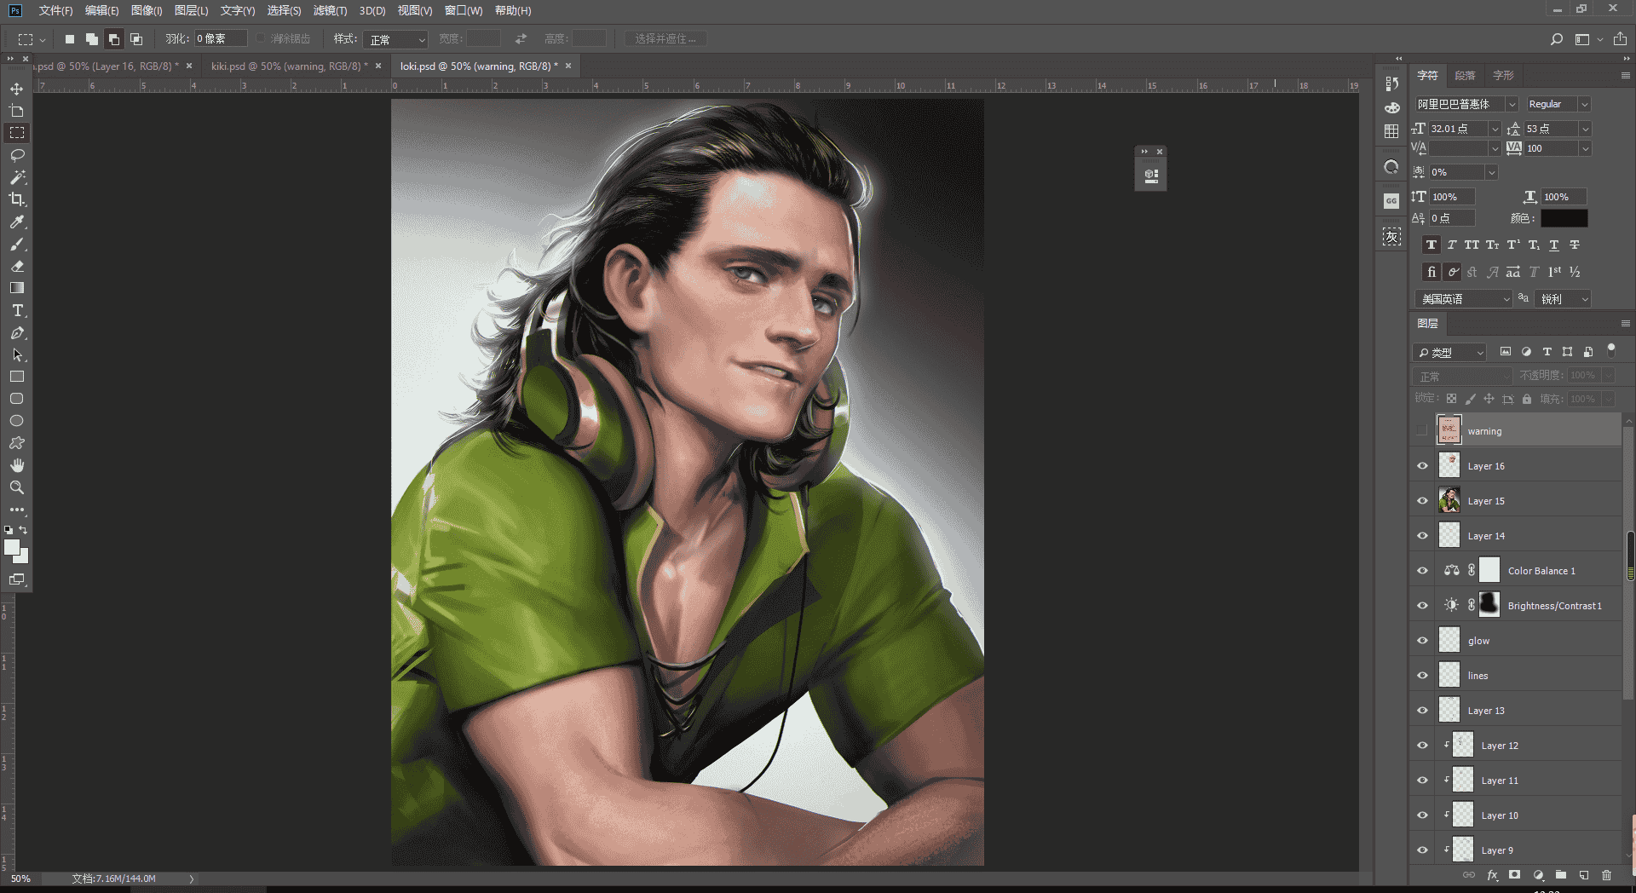Select the Brush tool
The height and width of the screenshot is (893, 1636).
(16, 244)
